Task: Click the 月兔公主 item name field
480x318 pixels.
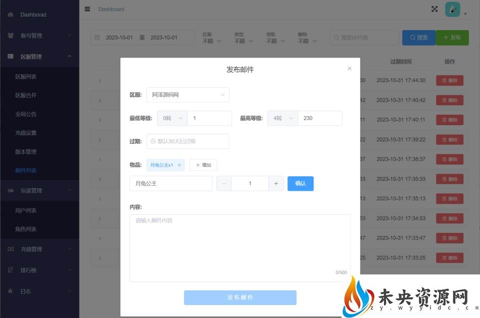Action: (x=170, y=183)
